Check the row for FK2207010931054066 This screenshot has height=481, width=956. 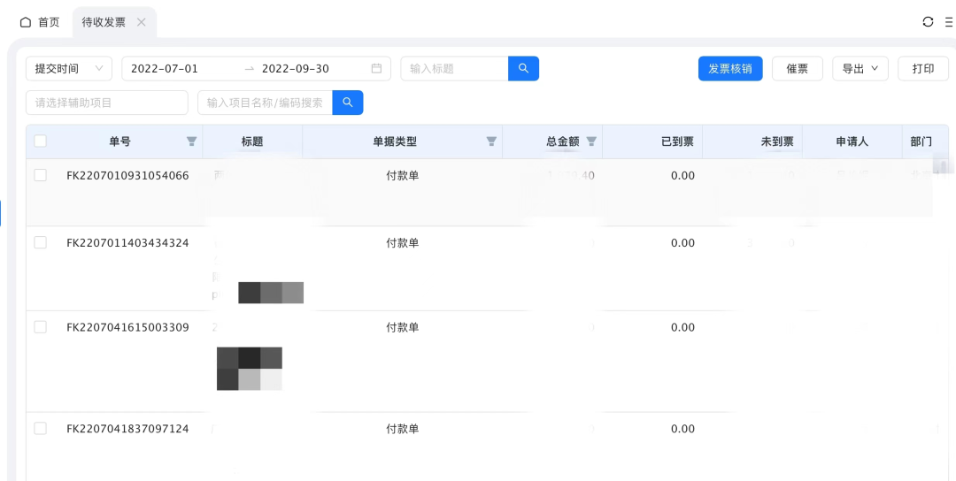click(x=41, y=176)
